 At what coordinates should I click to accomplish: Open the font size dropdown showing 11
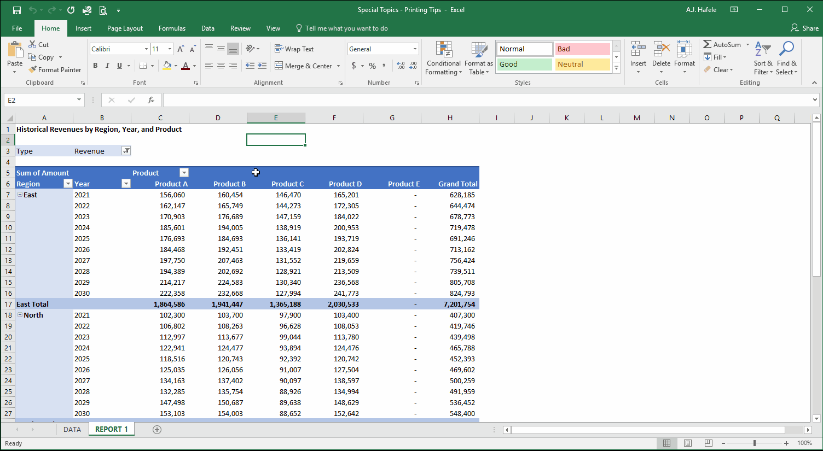[x=170, y=49]
